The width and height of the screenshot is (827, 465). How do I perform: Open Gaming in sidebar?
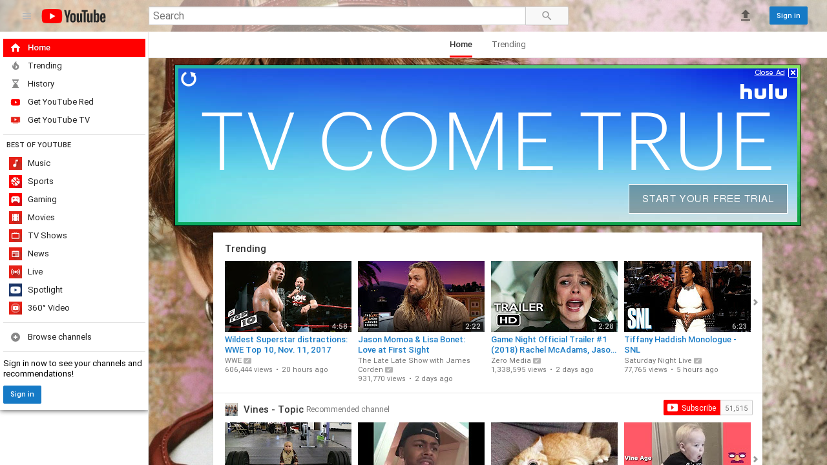pos(74,200)
